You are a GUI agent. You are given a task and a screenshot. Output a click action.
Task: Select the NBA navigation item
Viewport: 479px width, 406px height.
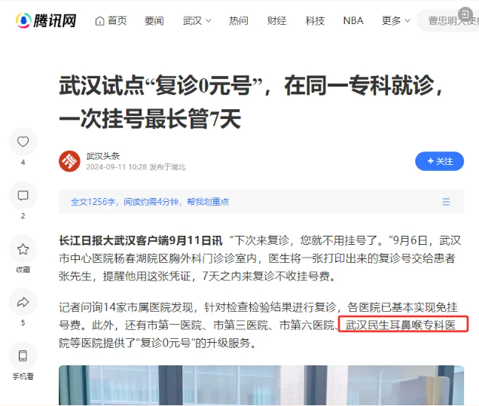[353, 21]
